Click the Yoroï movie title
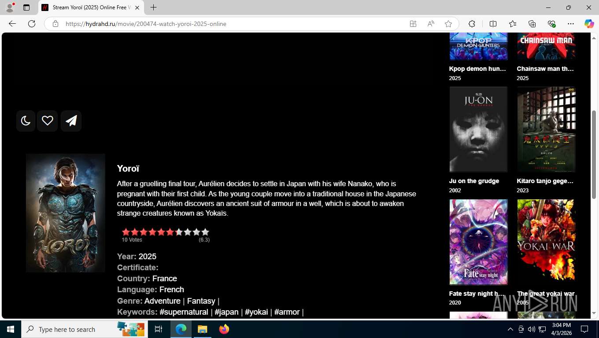 128,169
